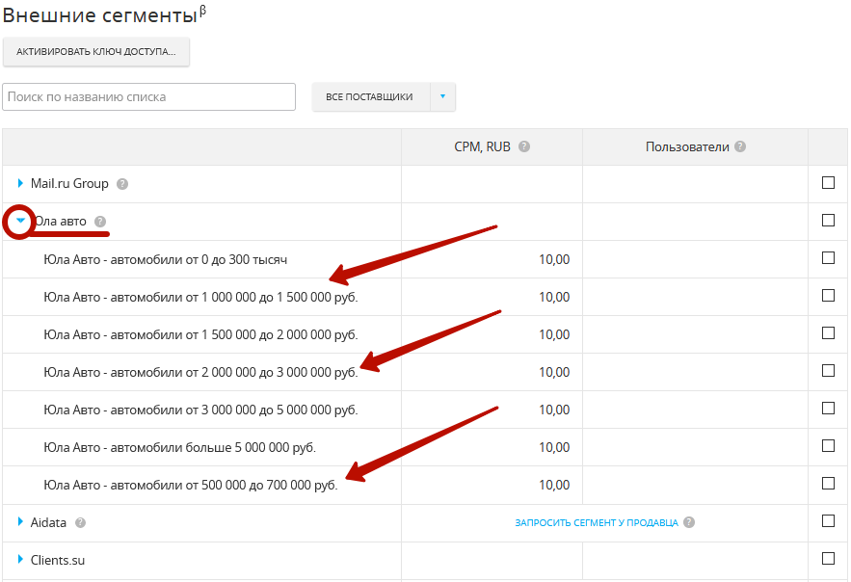The image size is (851, 582).
Task: Select checkbox for 2 000 000 до 3 000 000 руб.
Action: pyautogui.click(x=828, y=370)
